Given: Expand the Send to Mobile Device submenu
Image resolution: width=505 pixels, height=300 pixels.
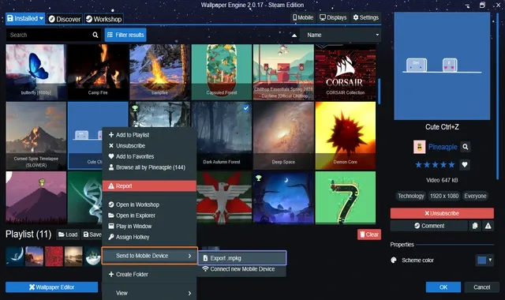Looking at the screenshot, I should 149,256.
